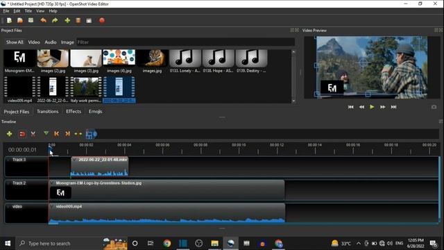Open the File menu
Image resolution: width=444 pixels, height=250 pixels.
6,11
